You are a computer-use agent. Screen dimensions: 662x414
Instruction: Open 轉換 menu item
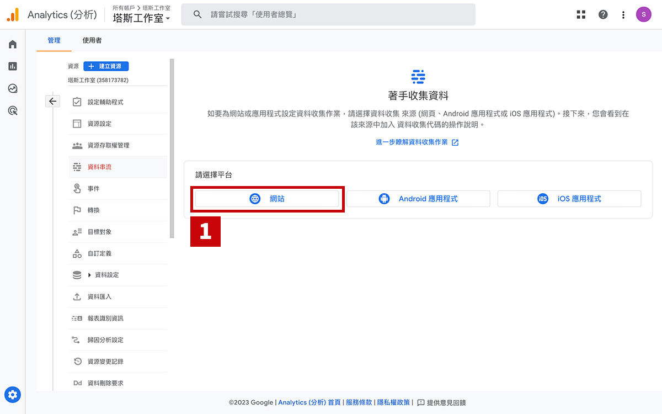click(118, 210)
